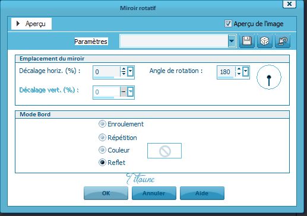Click the randomize parameters dice icon
This screenshot has width=307, height=216.
coord(265,41)
